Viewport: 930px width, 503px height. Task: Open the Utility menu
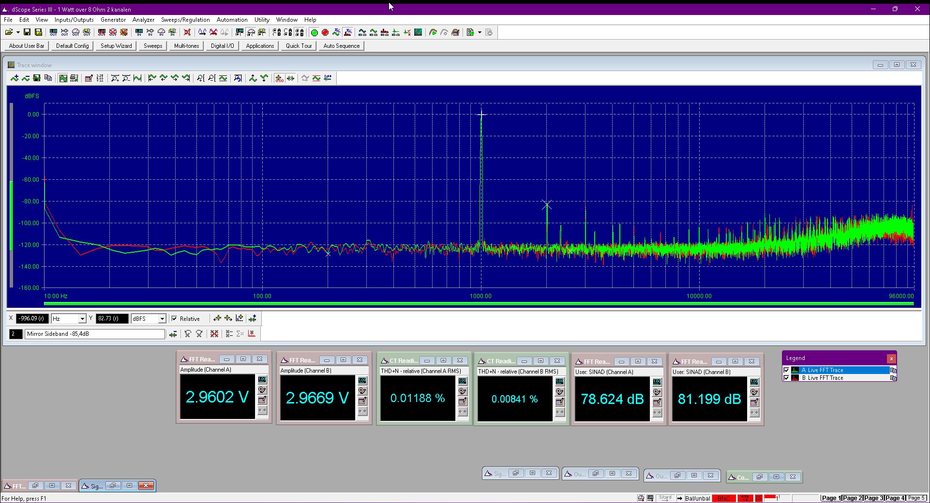[x=262, y=20]
